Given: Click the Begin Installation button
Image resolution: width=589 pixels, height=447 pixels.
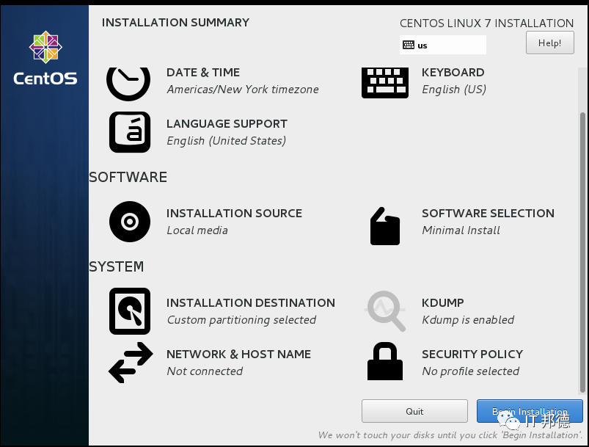Looking at the screenshot, I should pos(530,411).
